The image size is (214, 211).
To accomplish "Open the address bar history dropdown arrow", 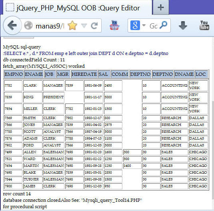I will coord(84,26).
